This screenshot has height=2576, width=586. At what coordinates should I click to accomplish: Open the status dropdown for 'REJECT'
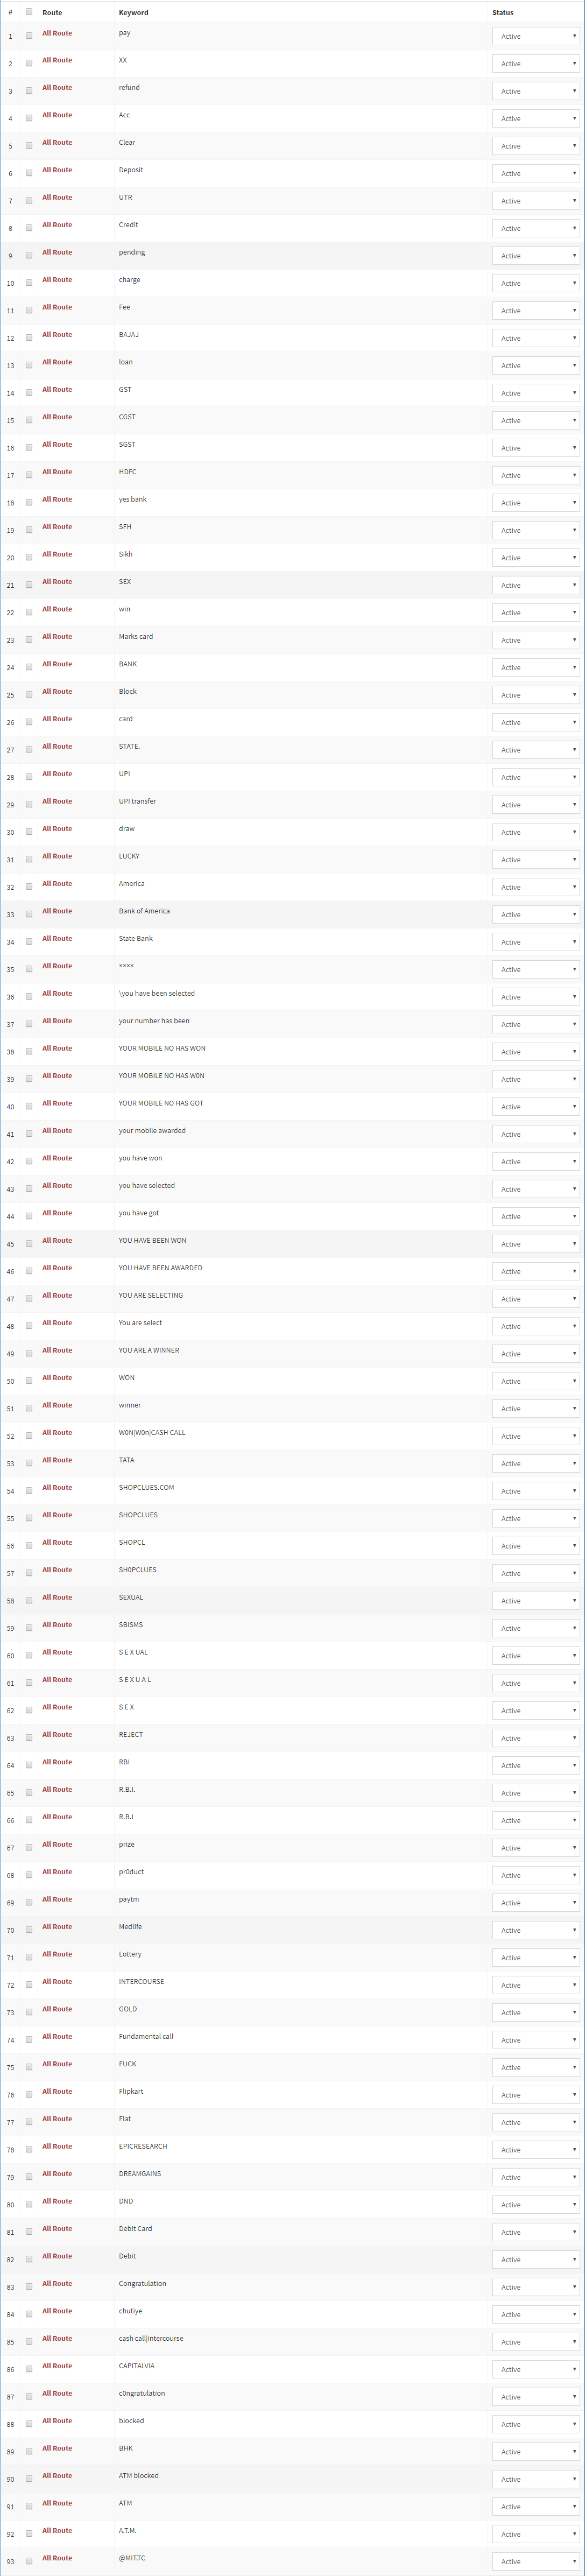[x=536, y=1738]
